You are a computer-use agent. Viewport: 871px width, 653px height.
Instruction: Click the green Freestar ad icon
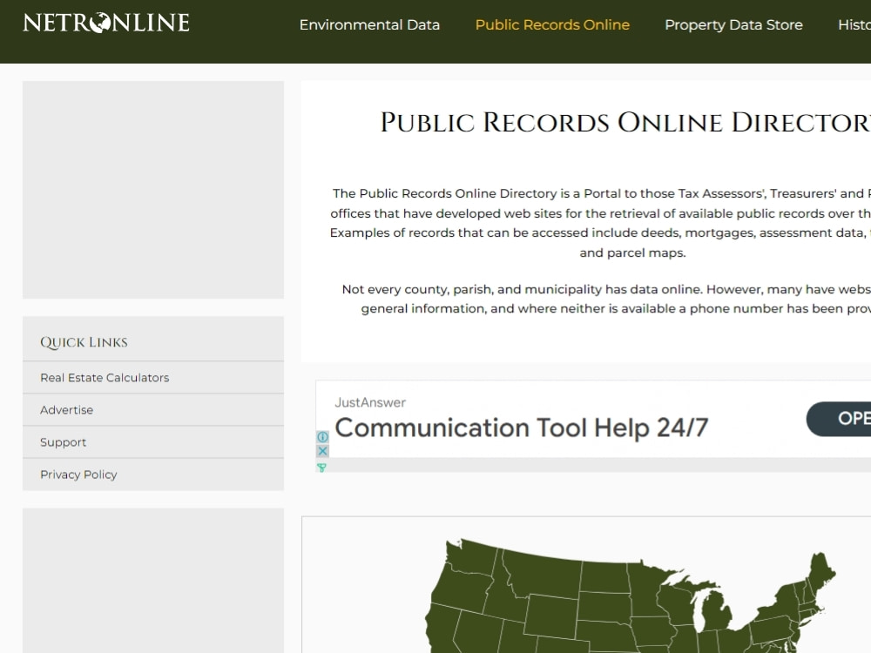(321, 468)
